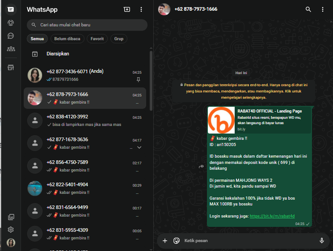333x251 pixels.
Task: Select the Grup filter
Action: 119,39
